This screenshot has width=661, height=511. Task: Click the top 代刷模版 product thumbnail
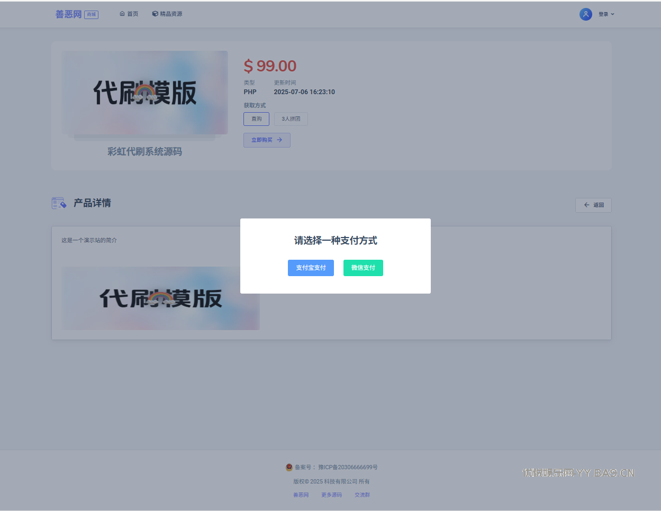click(145, 93)
